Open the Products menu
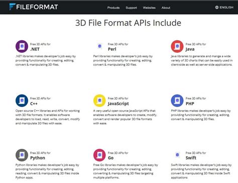This screenshot has width=238, height=183. 113,8
